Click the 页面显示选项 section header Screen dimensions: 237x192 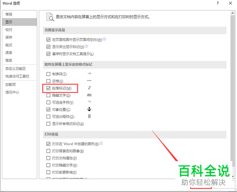pos(135,30)
